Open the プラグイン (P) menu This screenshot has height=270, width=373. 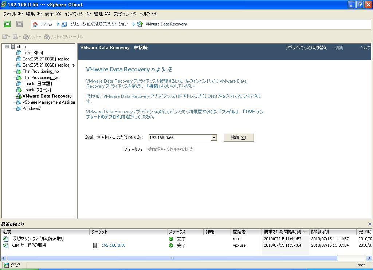click(x=125, y=14)
